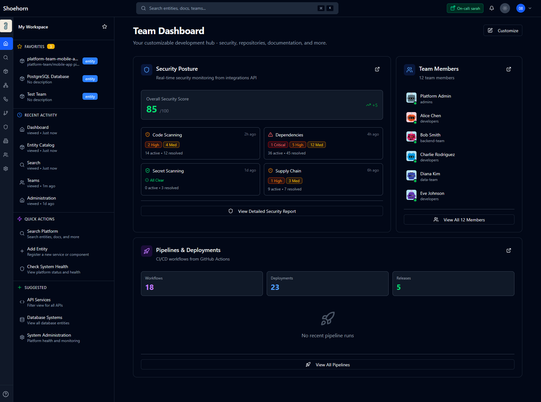Star My Workspace as a favorite
This screenshot has width=541, height=402.
click(x=104, y=27)
